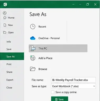The image size is (100, 101).
Task: Select the Save As sidebar tab
Action: (12, 56)
